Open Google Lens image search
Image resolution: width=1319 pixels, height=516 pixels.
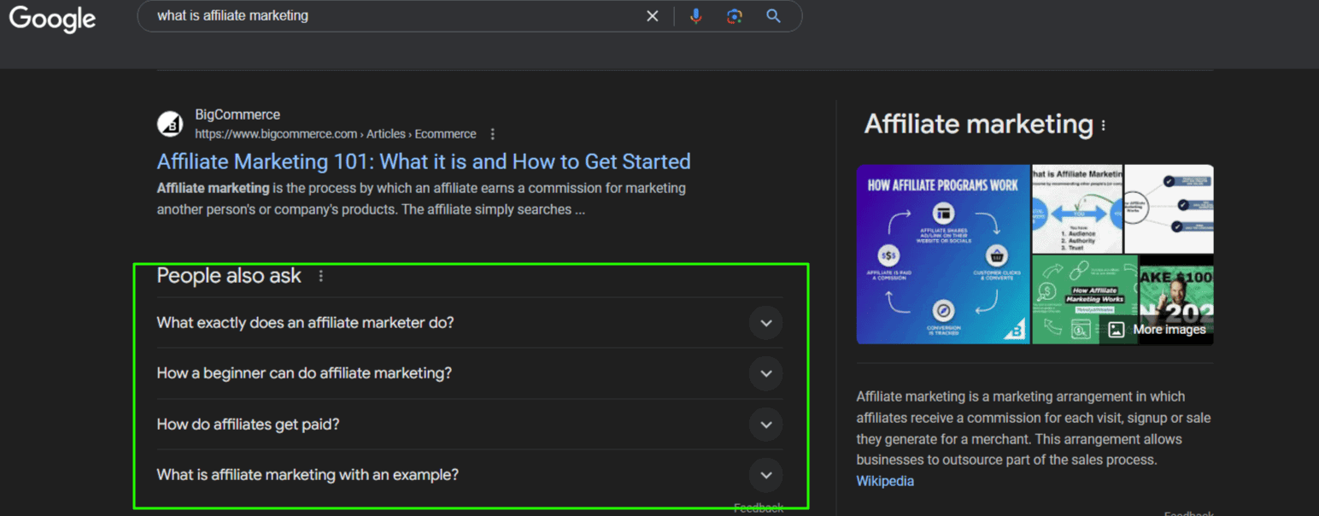coord(734,16)
